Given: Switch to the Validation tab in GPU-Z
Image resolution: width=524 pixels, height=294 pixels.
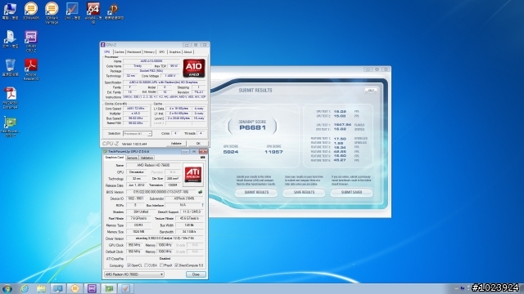Looking at the screenshot, I should (x=147, y=158).
